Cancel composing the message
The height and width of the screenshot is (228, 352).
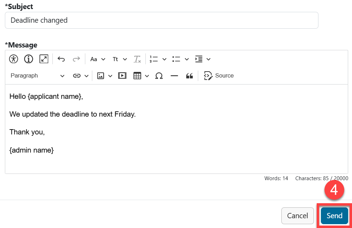[297, 216]
